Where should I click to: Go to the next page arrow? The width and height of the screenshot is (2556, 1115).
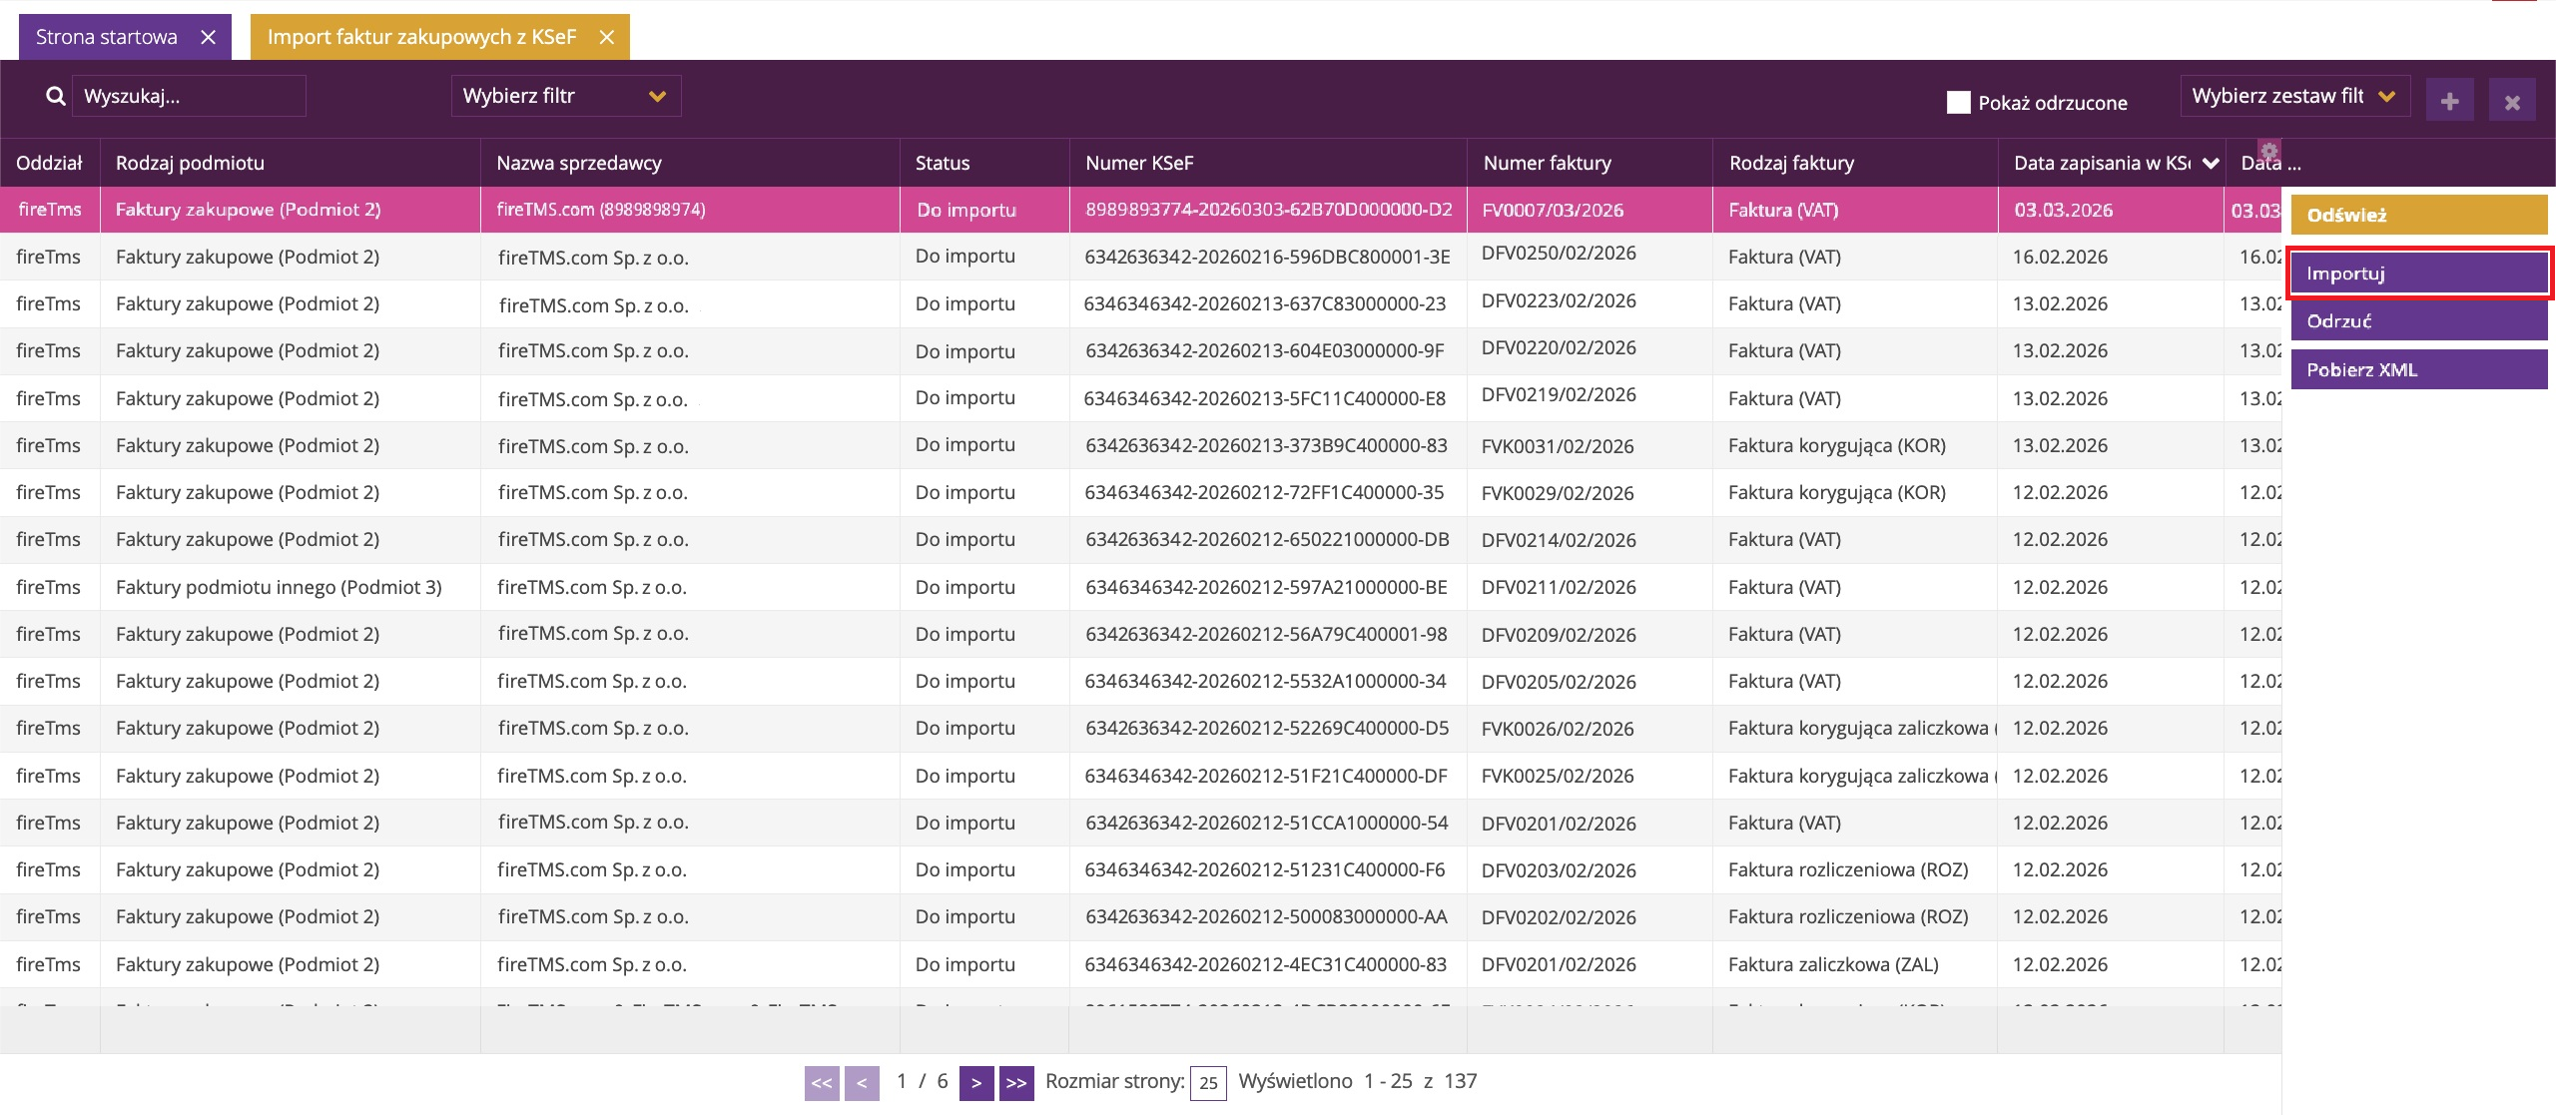pyautogui.click(x=975, y=1083)
